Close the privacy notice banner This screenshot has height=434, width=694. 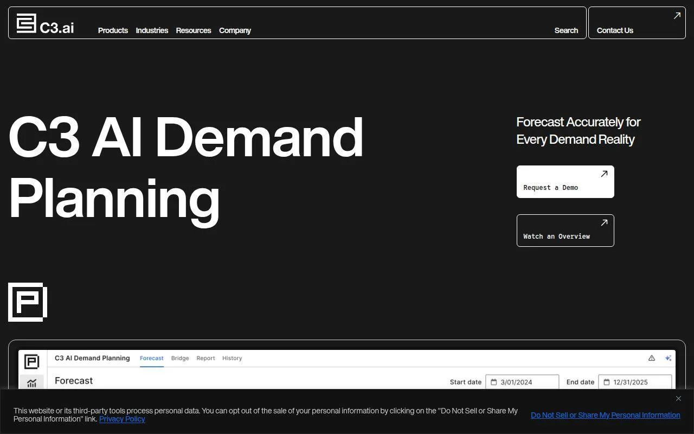[x=678, y=399]
